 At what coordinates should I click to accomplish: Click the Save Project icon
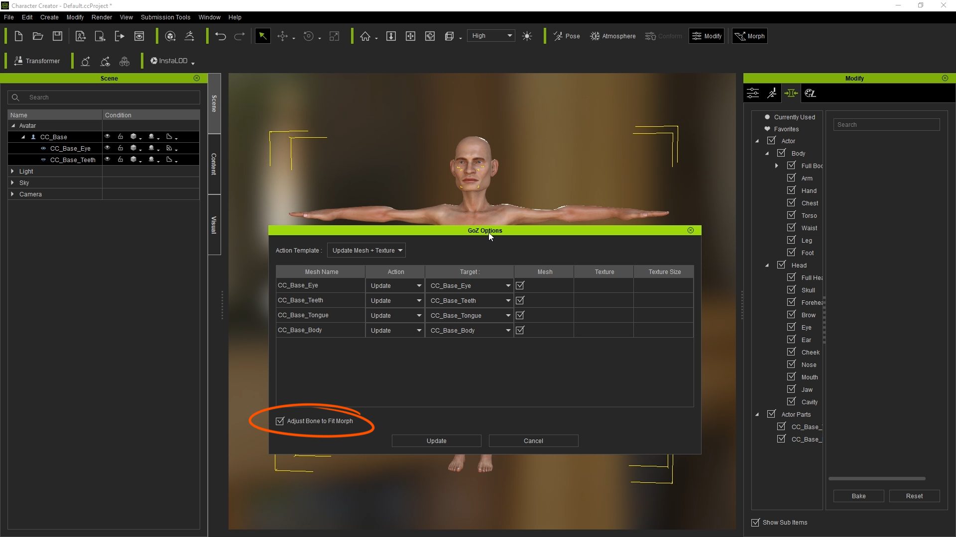58,36
